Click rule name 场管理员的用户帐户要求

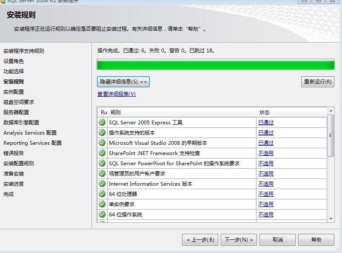(x=137, y=174)
